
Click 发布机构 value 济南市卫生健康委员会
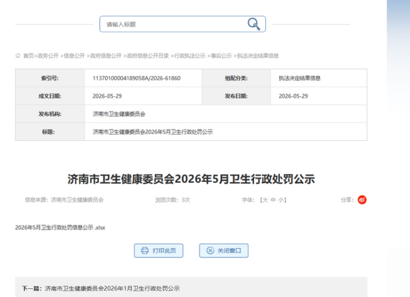tap(119, 114)
